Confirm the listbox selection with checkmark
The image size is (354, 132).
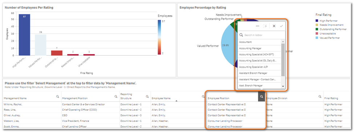pyautogui.click(x=281, y=26)
